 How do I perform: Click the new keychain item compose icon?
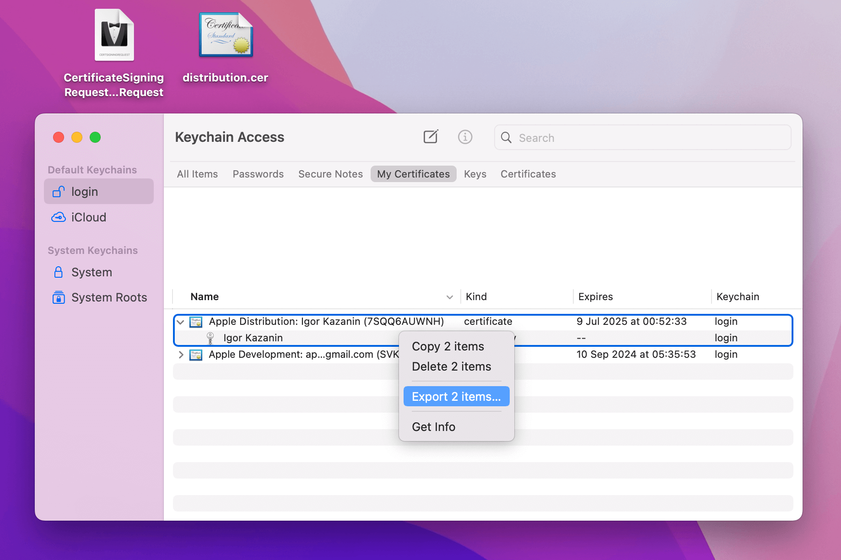[431, 137]
